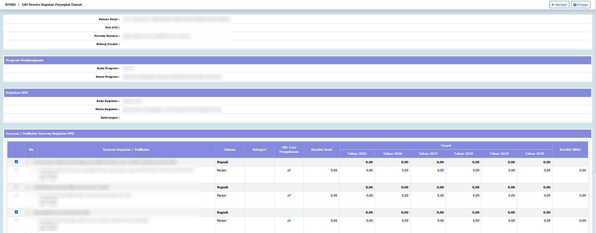Untick the third Rupiah row checkbox
The height and width of the screenshot is (233, 596).
click(16, 212)
